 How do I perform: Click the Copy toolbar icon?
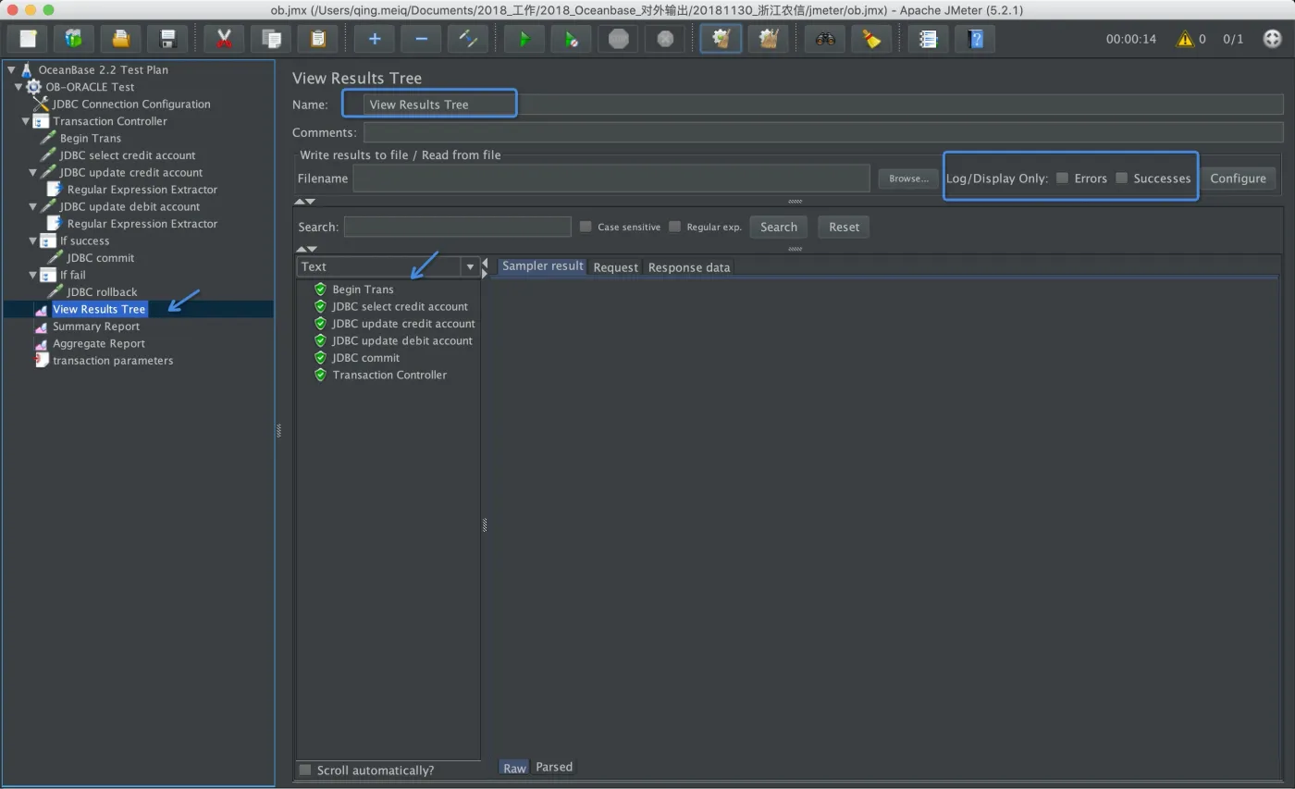tap(271, 39)
